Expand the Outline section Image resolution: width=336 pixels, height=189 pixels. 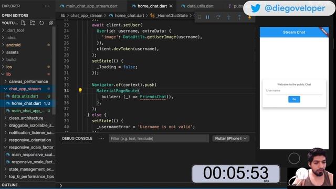(x=9, y=185)
